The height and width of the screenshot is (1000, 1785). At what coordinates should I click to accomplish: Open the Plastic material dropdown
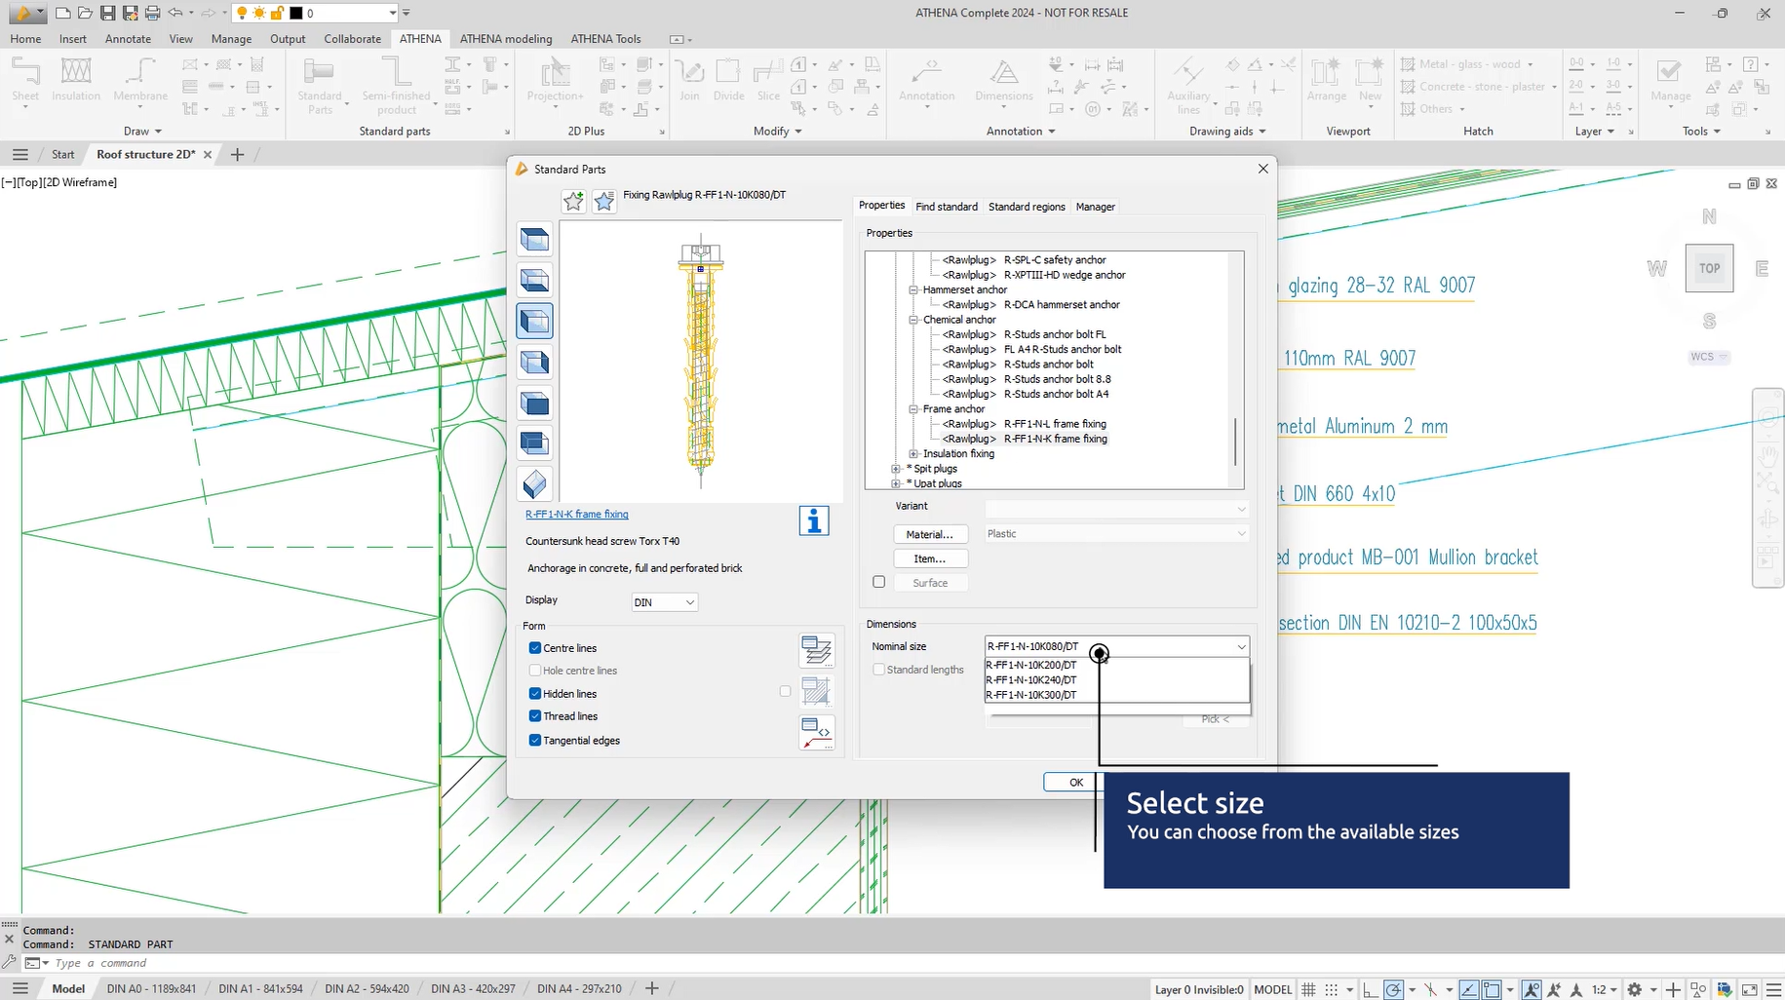[x=1117, y=534]
